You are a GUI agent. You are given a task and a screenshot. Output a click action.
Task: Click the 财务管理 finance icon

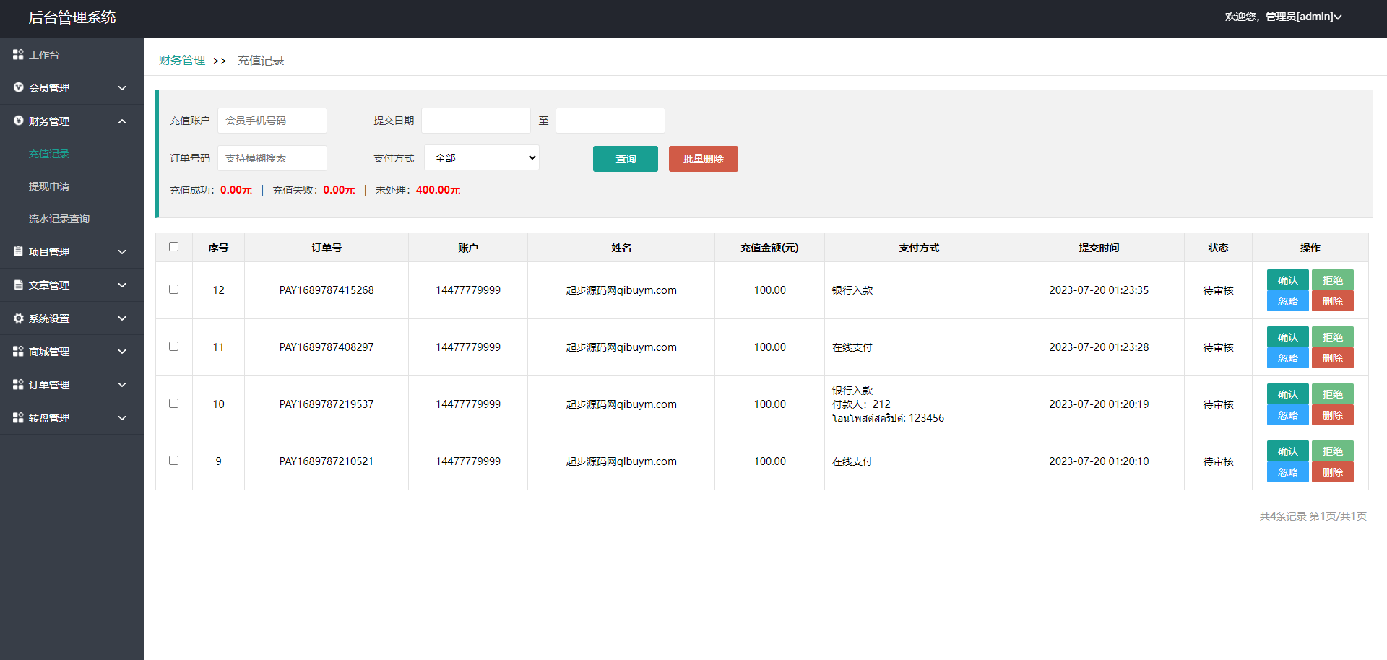pos(18,121)
